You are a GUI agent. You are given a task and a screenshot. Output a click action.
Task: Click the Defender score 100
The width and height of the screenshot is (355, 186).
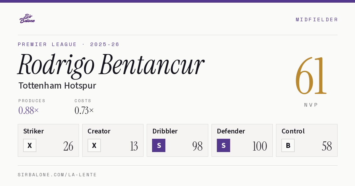259,146
